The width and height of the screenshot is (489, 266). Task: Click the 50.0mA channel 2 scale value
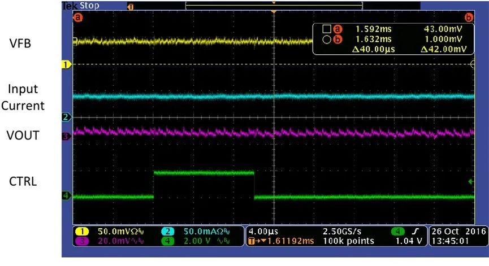coord(207,232)
